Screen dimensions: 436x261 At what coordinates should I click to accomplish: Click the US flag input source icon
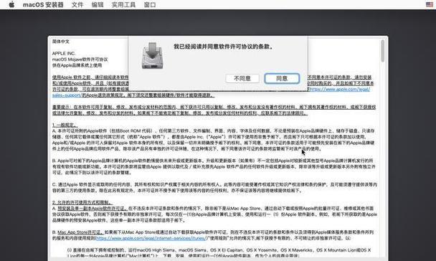pos(430,4)
